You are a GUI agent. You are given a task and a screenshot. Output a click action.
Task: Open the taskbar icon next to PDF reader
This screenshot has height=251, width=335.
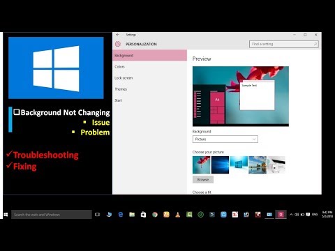246,215
